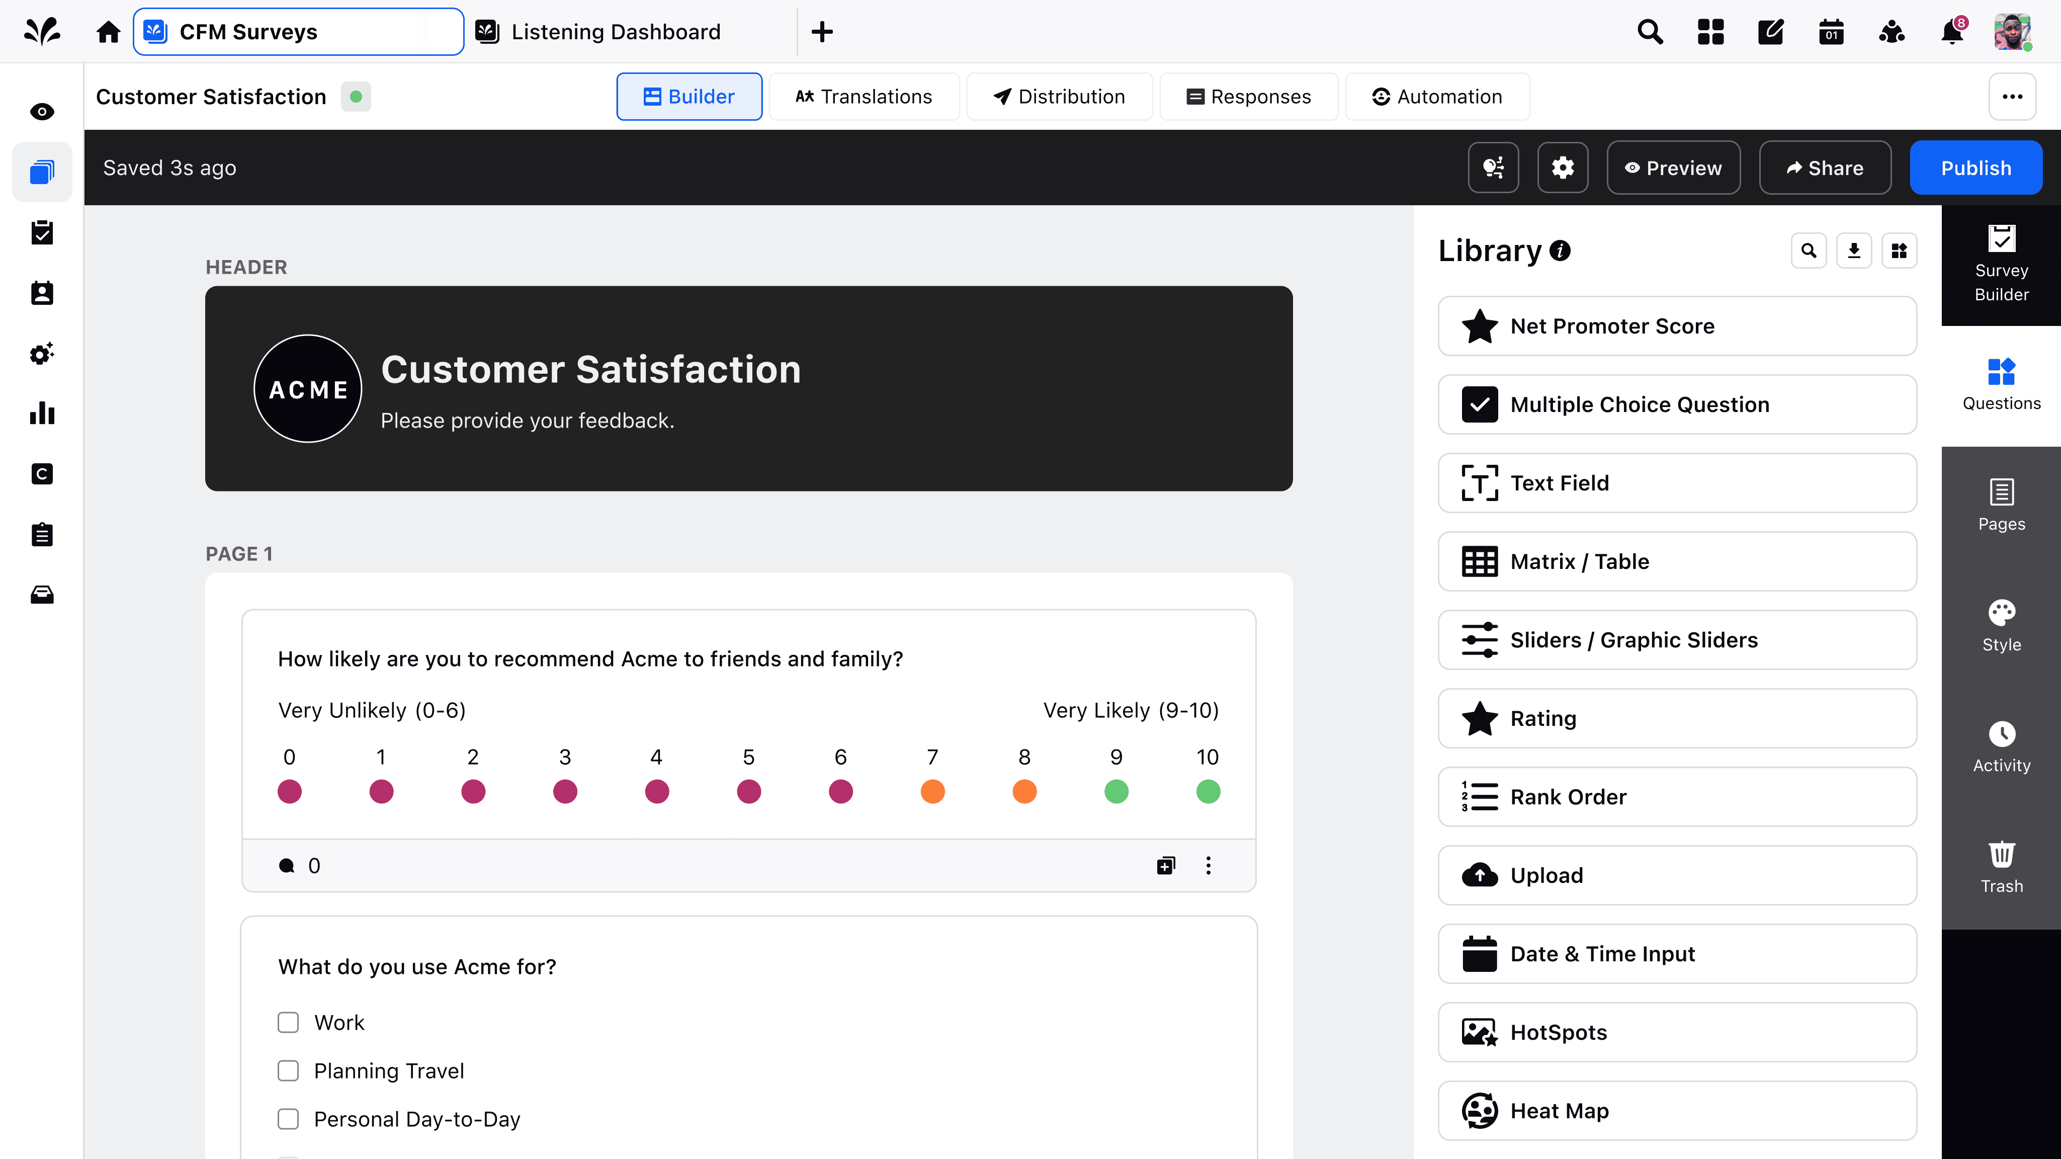This screenshot has width=2061, height=1159.
Task: Click the calendar icon in top bar
Action: coord(1831,32)
